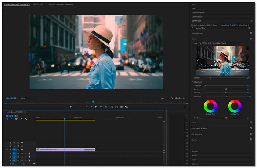This screenshot has width=257, height=168.
Task: Click the Go to In point button
Action: (87, 107)
